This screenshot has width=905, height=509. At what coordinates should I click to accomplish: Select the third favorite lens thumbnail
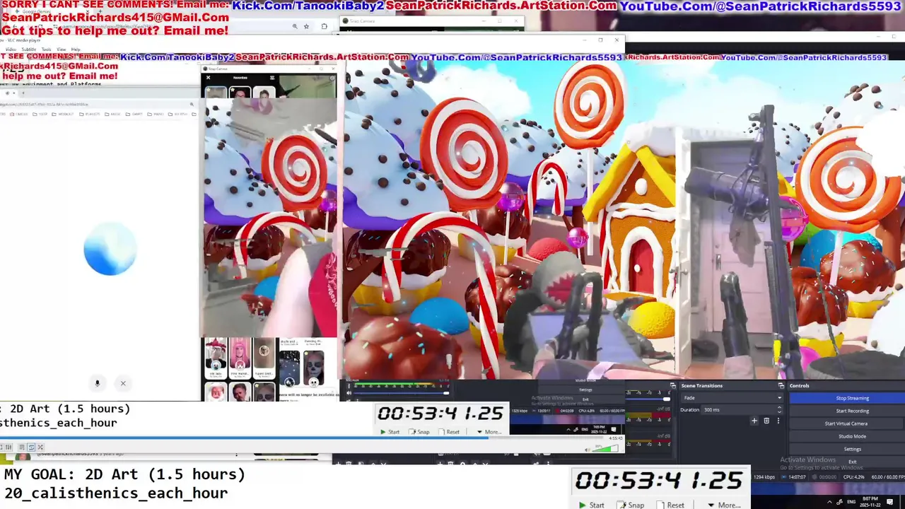tap(264, 93)
